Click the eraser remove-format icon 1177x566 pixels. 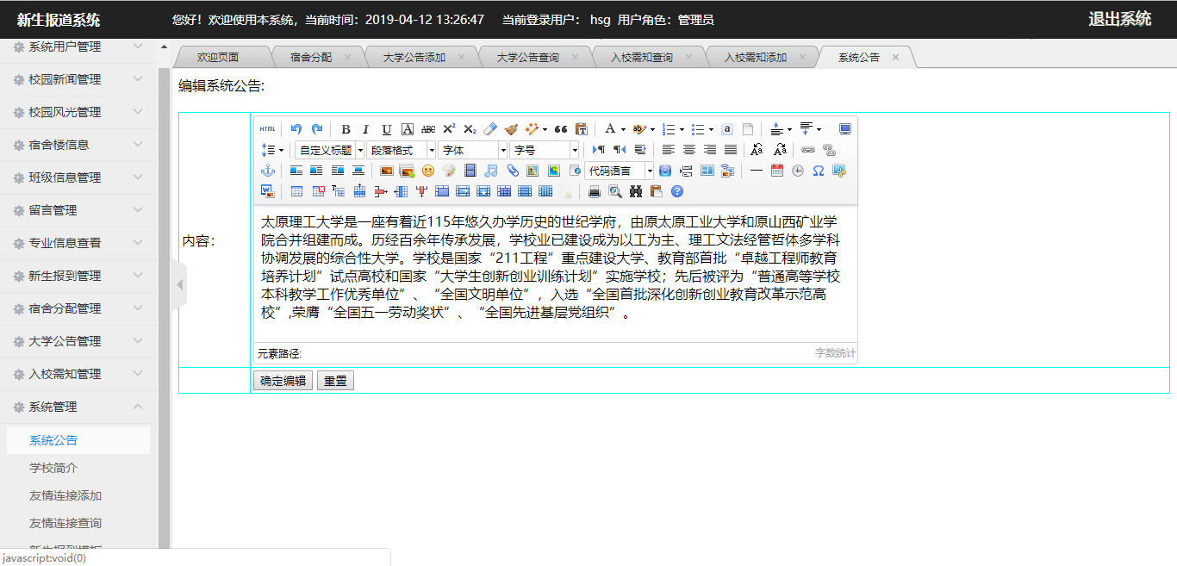[x=490, y=129]
